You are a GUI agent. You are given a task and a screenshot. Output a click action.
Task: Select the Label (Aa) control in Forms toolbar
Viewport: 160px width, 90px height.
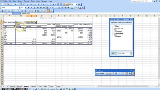[2, 11]
